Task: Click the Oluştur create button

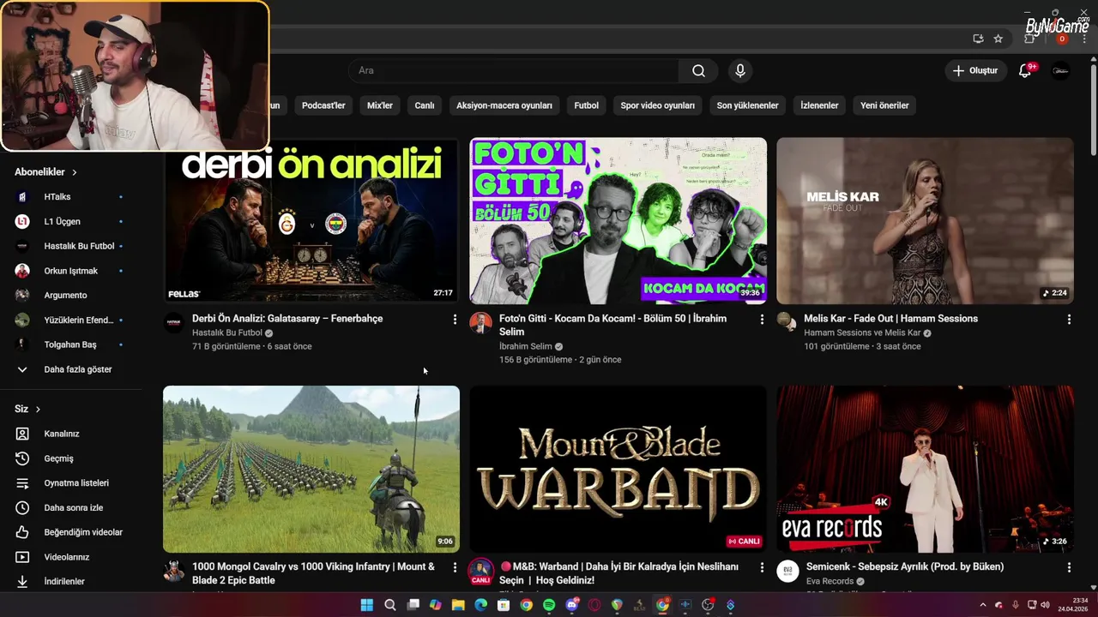Action: tap(975, 70)
